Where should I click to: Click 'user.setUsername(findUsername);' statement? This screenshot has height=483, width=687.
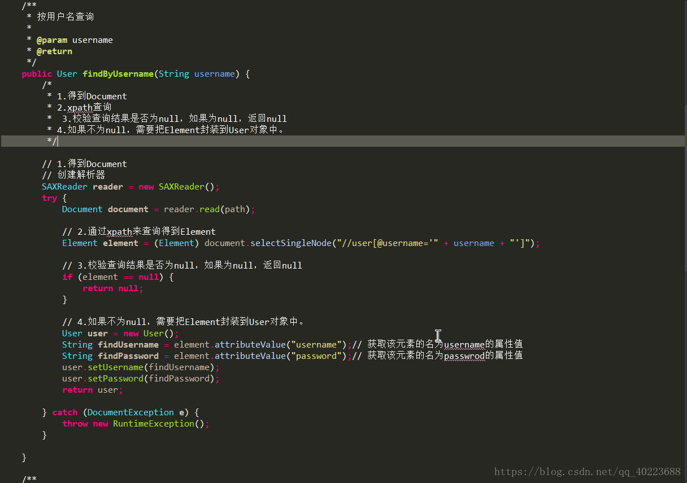(141, 367)
